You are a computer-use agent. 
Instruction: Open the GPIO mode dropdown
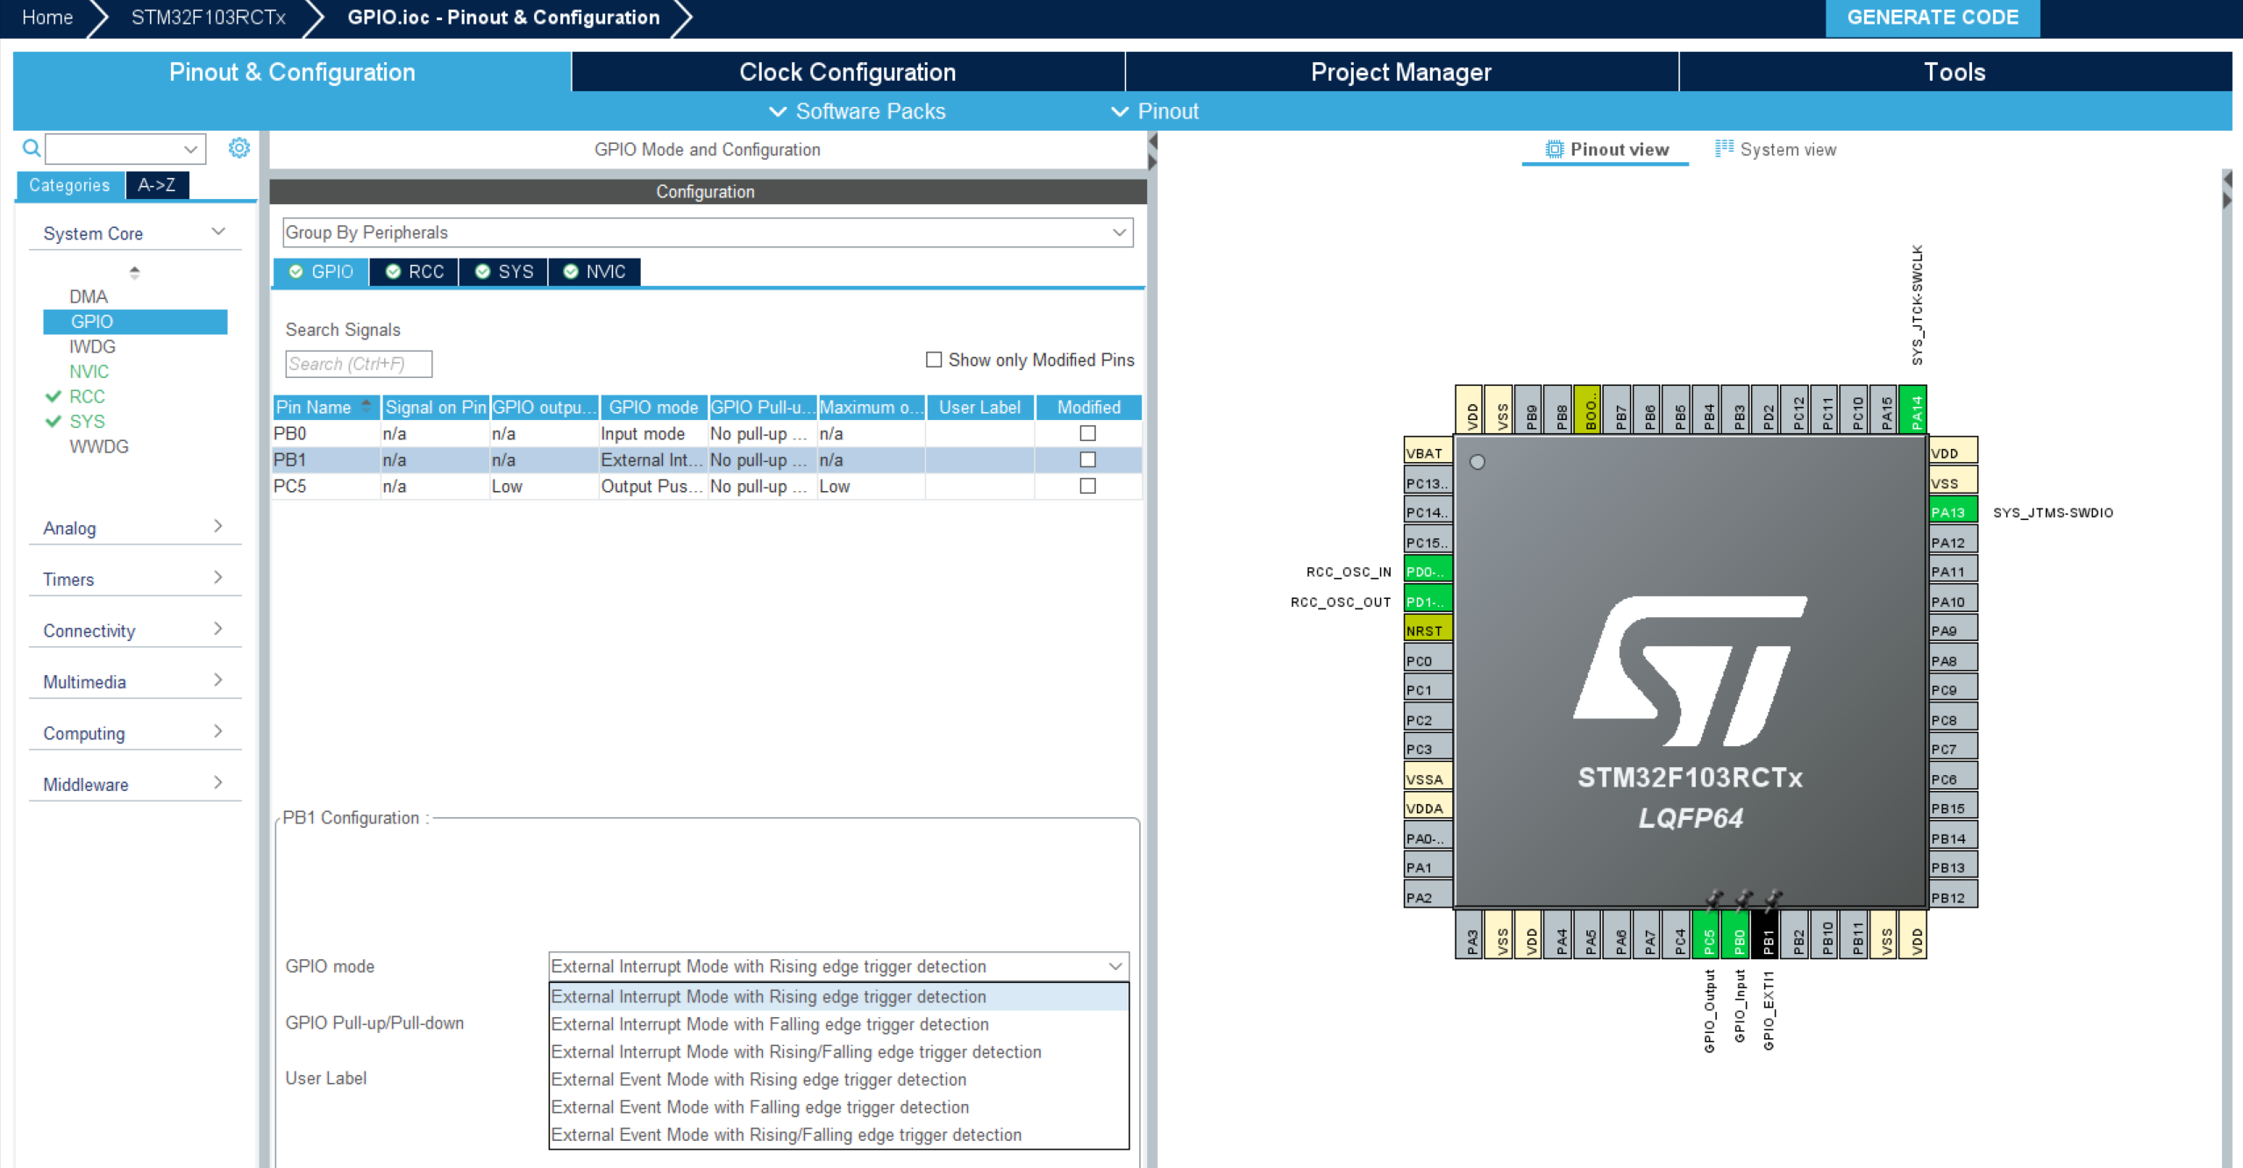(x=838, y=966)
